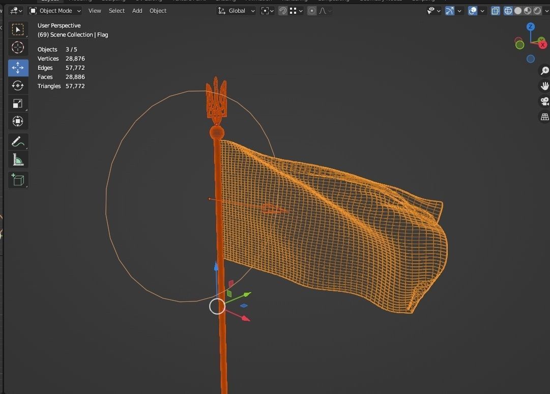Click the green Y arrow of move gizmo
Screen dimensions: 550x394
tap(248, 294)
